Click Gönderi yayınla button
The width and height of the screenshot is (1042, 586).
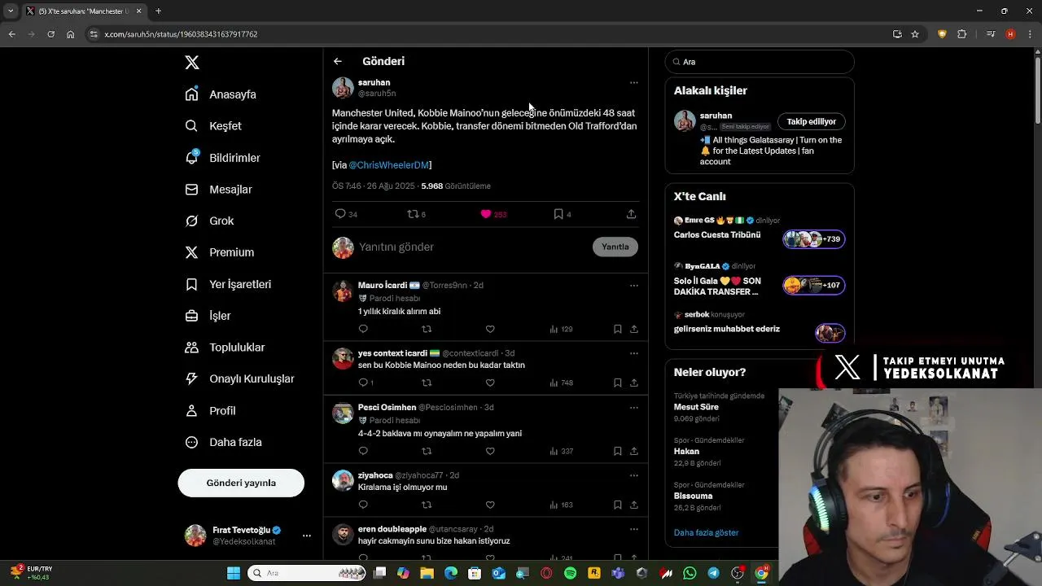click(x=241, y=483)
